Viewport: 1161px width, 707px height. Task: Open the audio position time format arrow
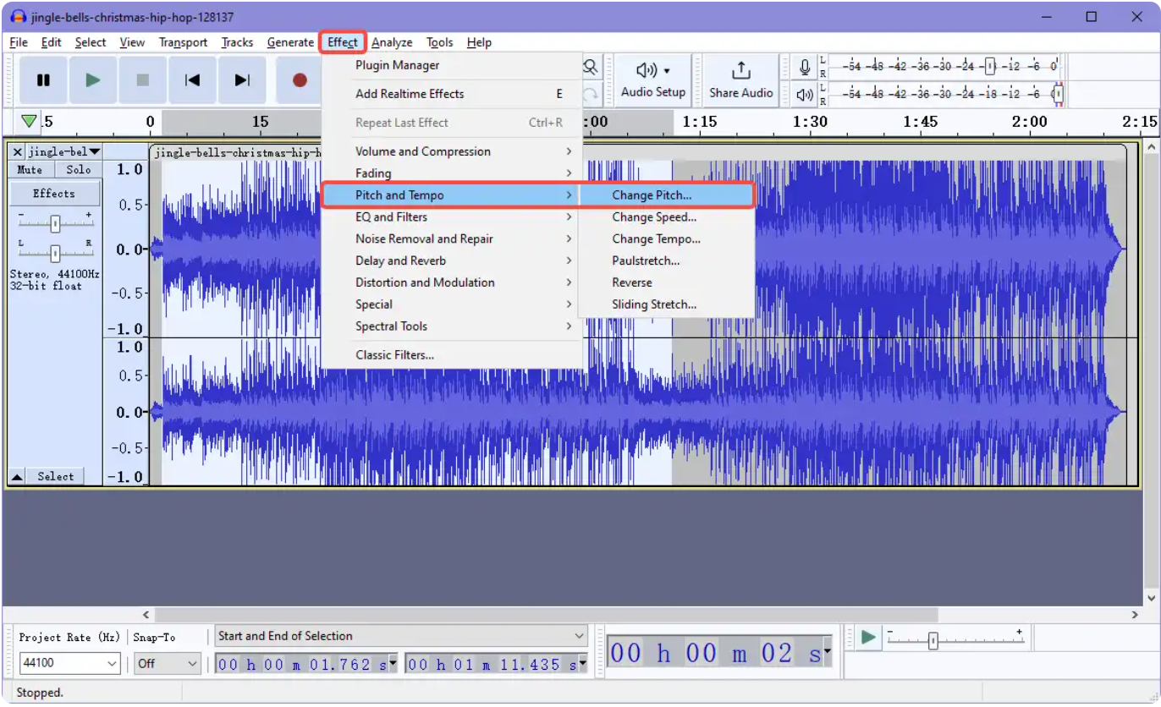[x=827, y=653]
